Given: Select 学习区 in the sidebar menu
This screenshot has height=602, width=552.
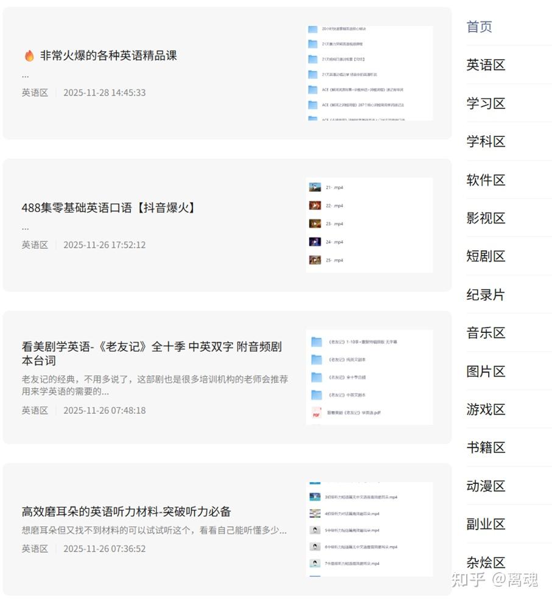Looking at the screenshot, I should pyautogui.click(x=486, y=103).
